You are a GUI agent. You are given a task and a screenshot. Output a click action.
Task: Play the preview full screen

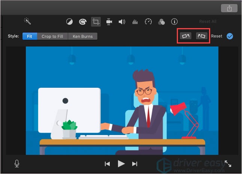coord(228,163)
